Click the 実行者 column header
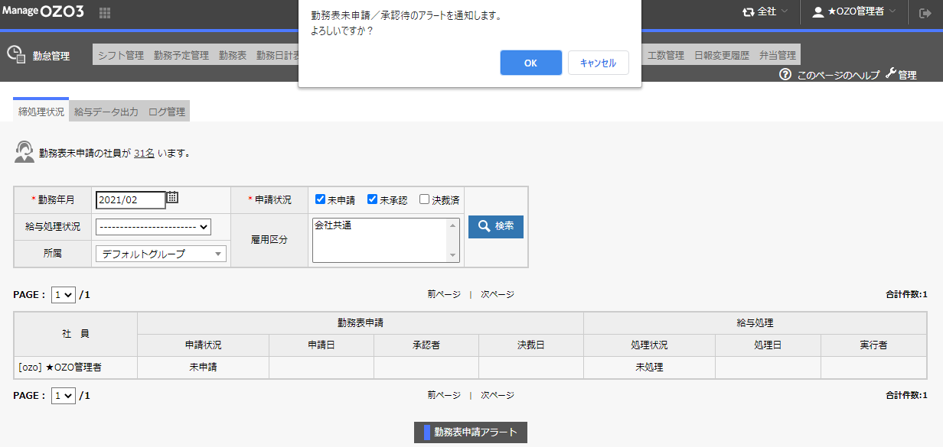943x447 pixels. click(873, 345)
